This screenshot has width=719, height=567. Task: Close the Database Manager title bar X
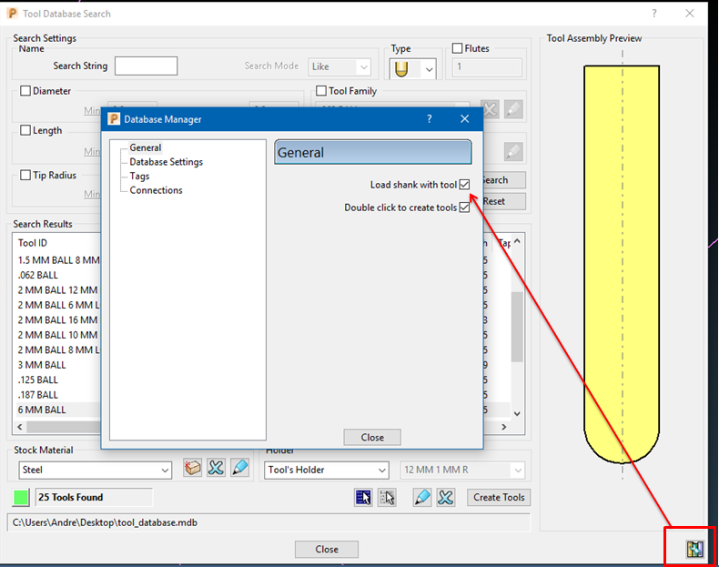(464, 118)
